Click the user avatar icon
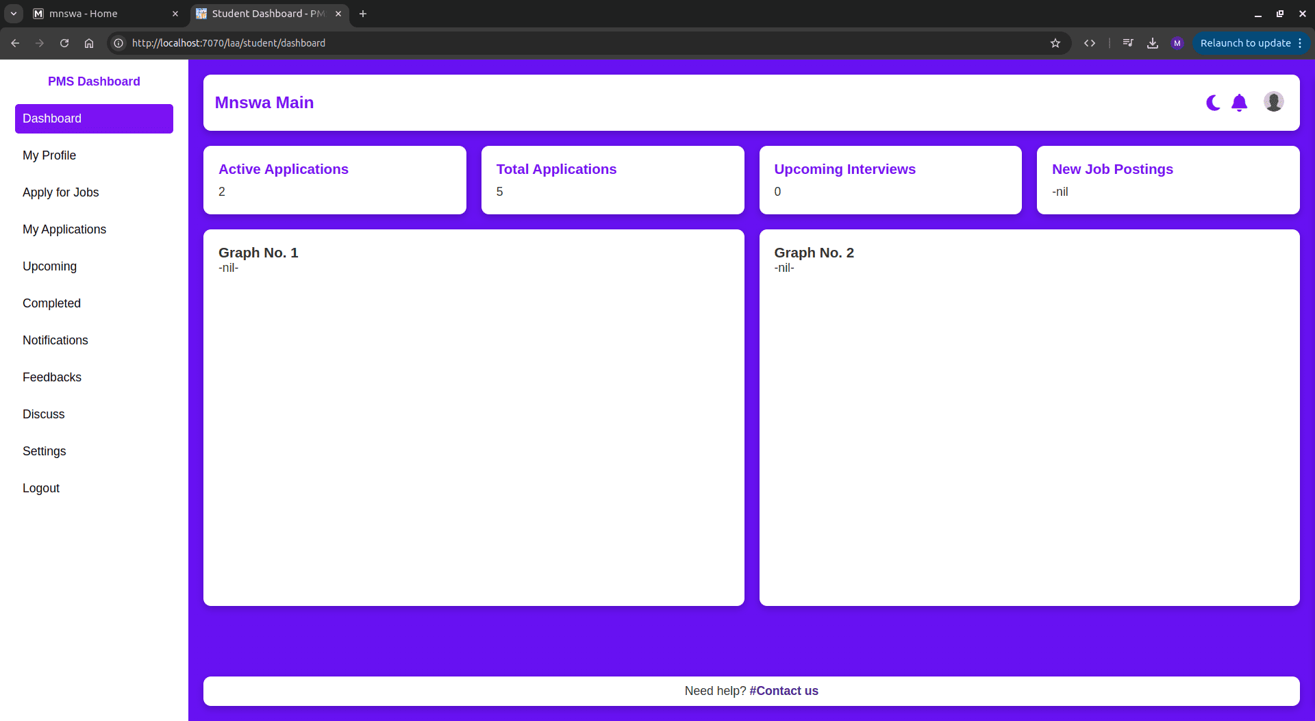 coord(1273,102)
